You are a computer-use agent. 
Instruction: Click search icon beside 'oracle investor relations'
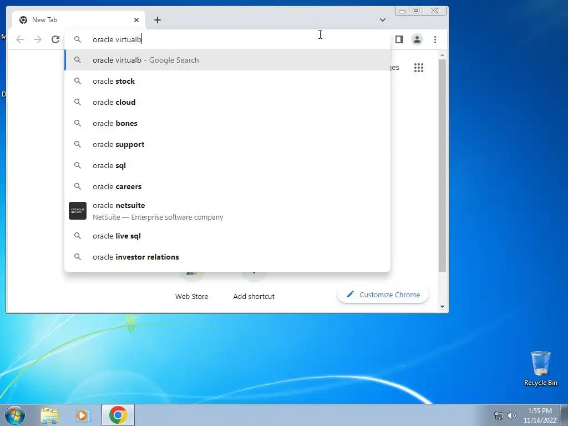(x=78, y=257)
